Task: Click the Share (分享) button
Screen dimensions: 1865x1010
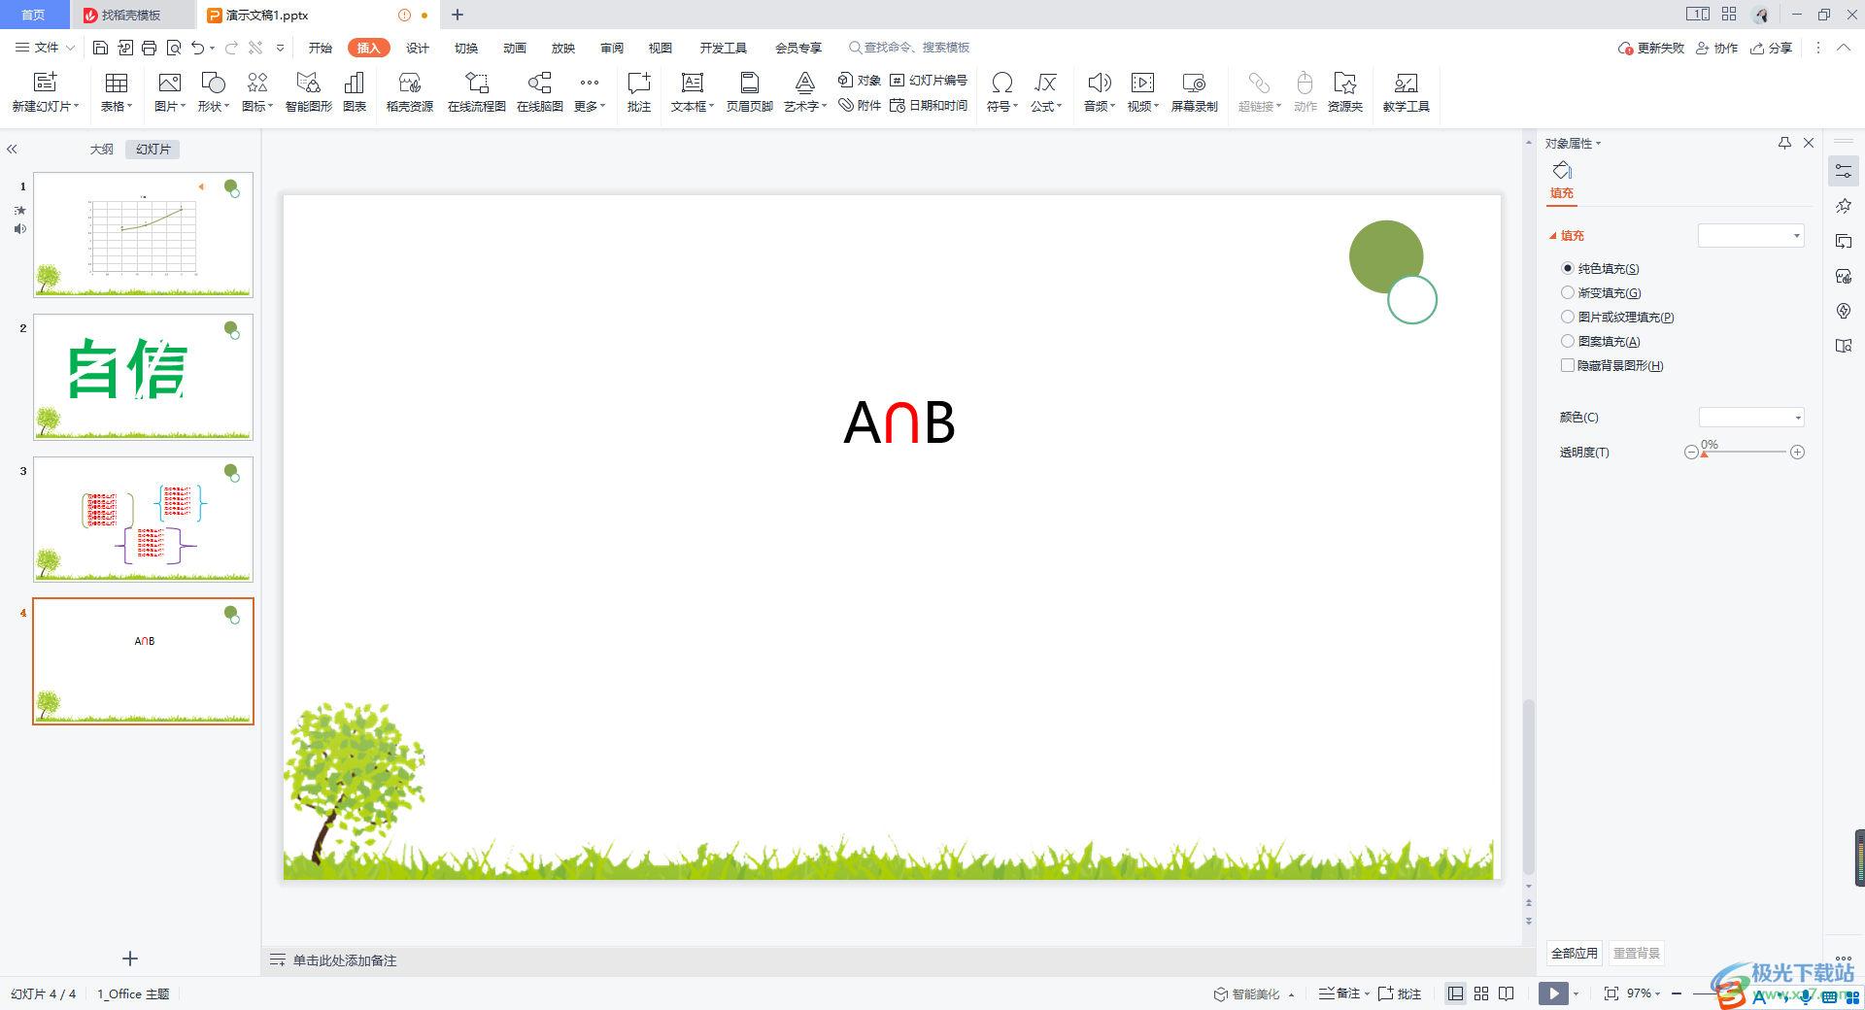Action: point(1772,48)
